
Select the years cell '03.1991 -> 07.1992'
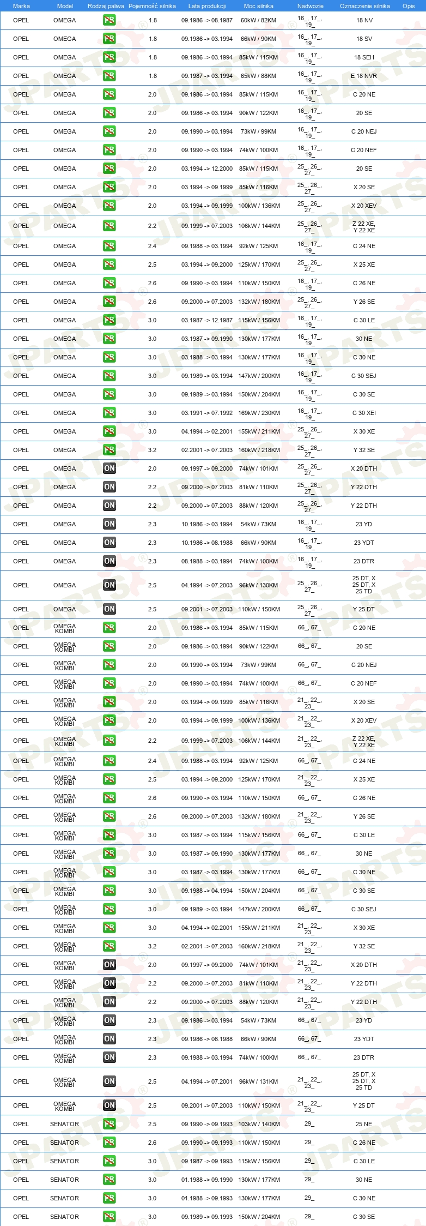pos(207,413)
